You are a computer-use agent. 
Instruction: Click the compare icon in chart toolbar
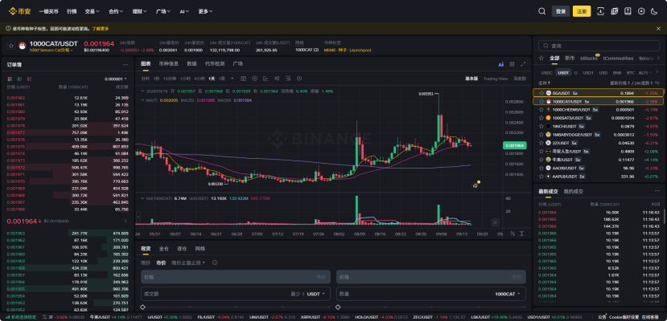click(x=277, y=79)
